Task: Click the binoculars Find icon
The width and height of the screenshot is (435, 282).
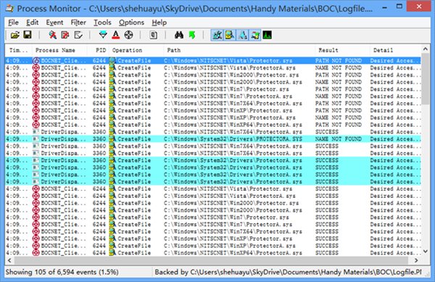Action: click(179, 35)
